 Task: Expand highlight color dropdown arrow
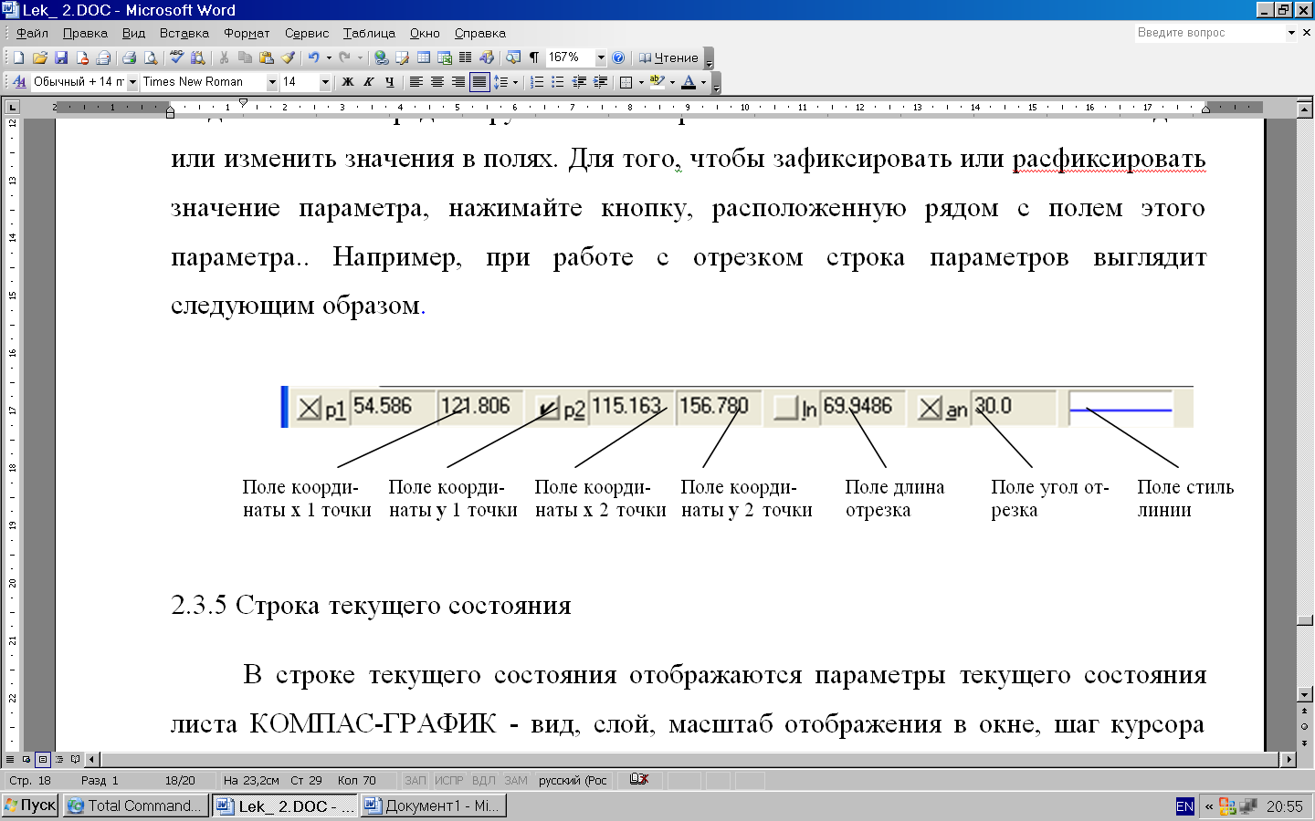click(x=672, y=82)
